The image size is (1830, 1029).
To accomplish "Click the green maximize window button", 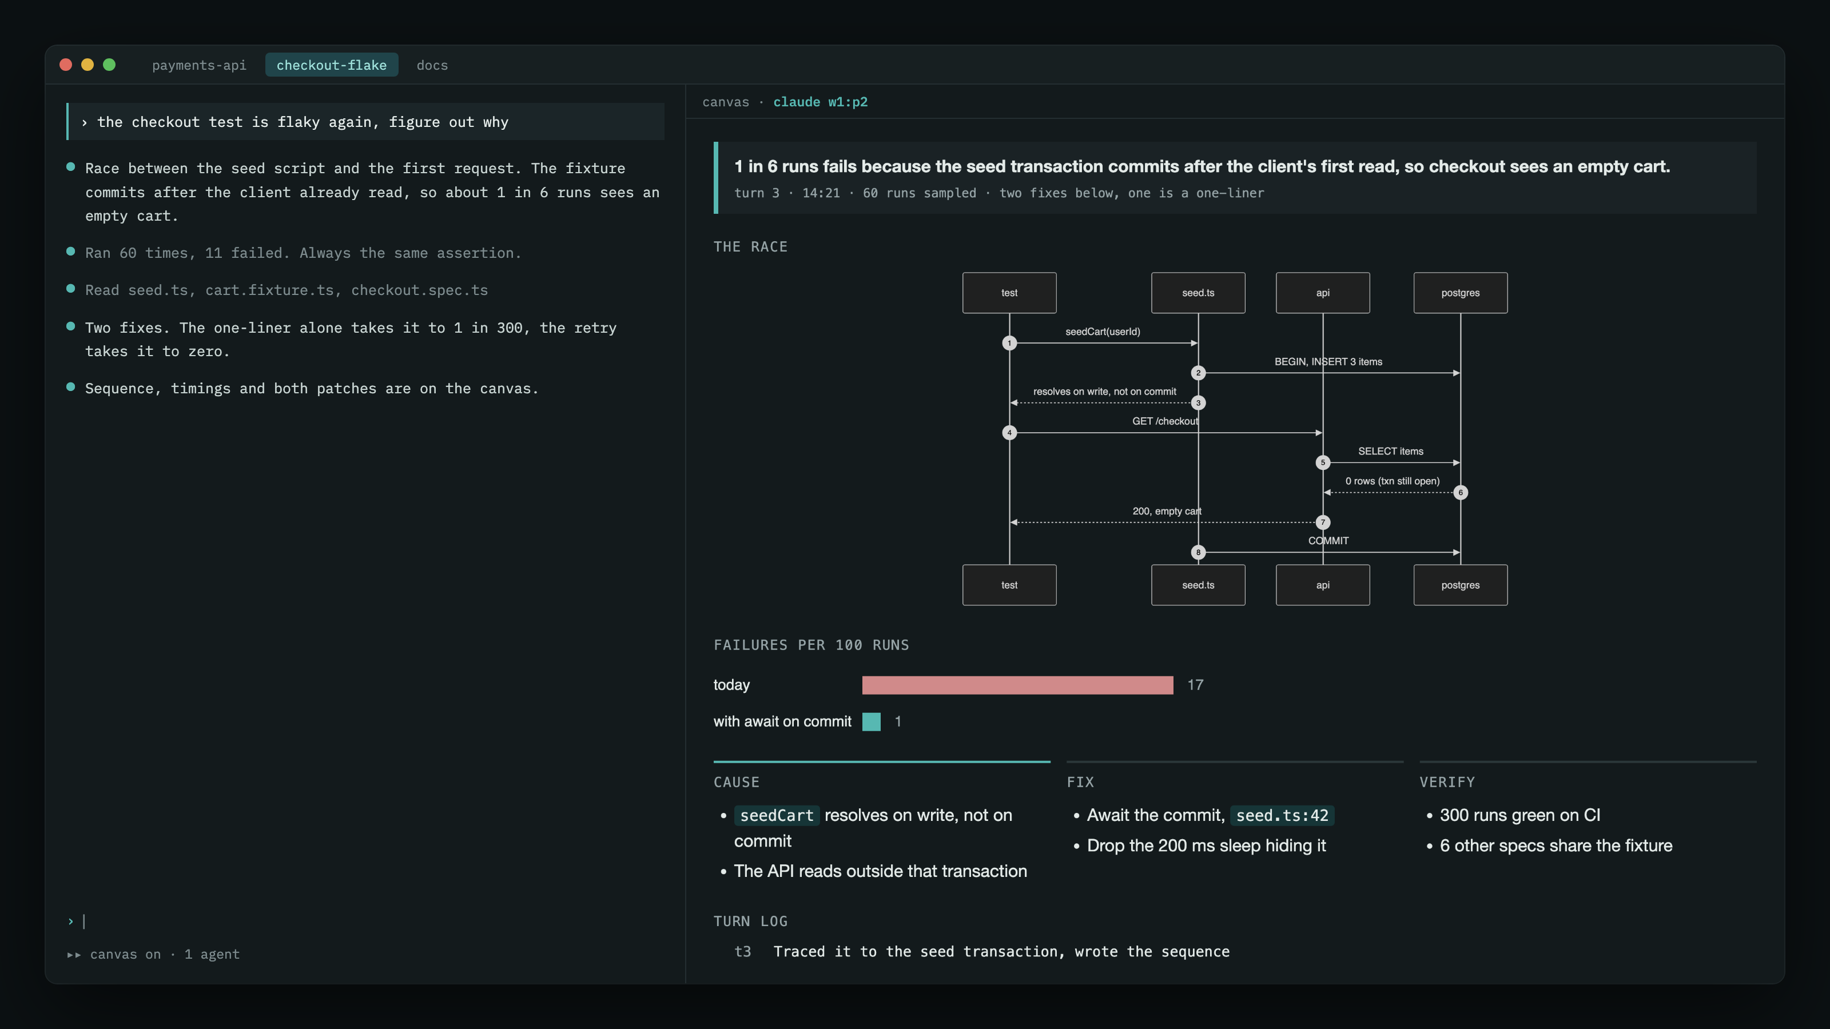I will point(109,65).
